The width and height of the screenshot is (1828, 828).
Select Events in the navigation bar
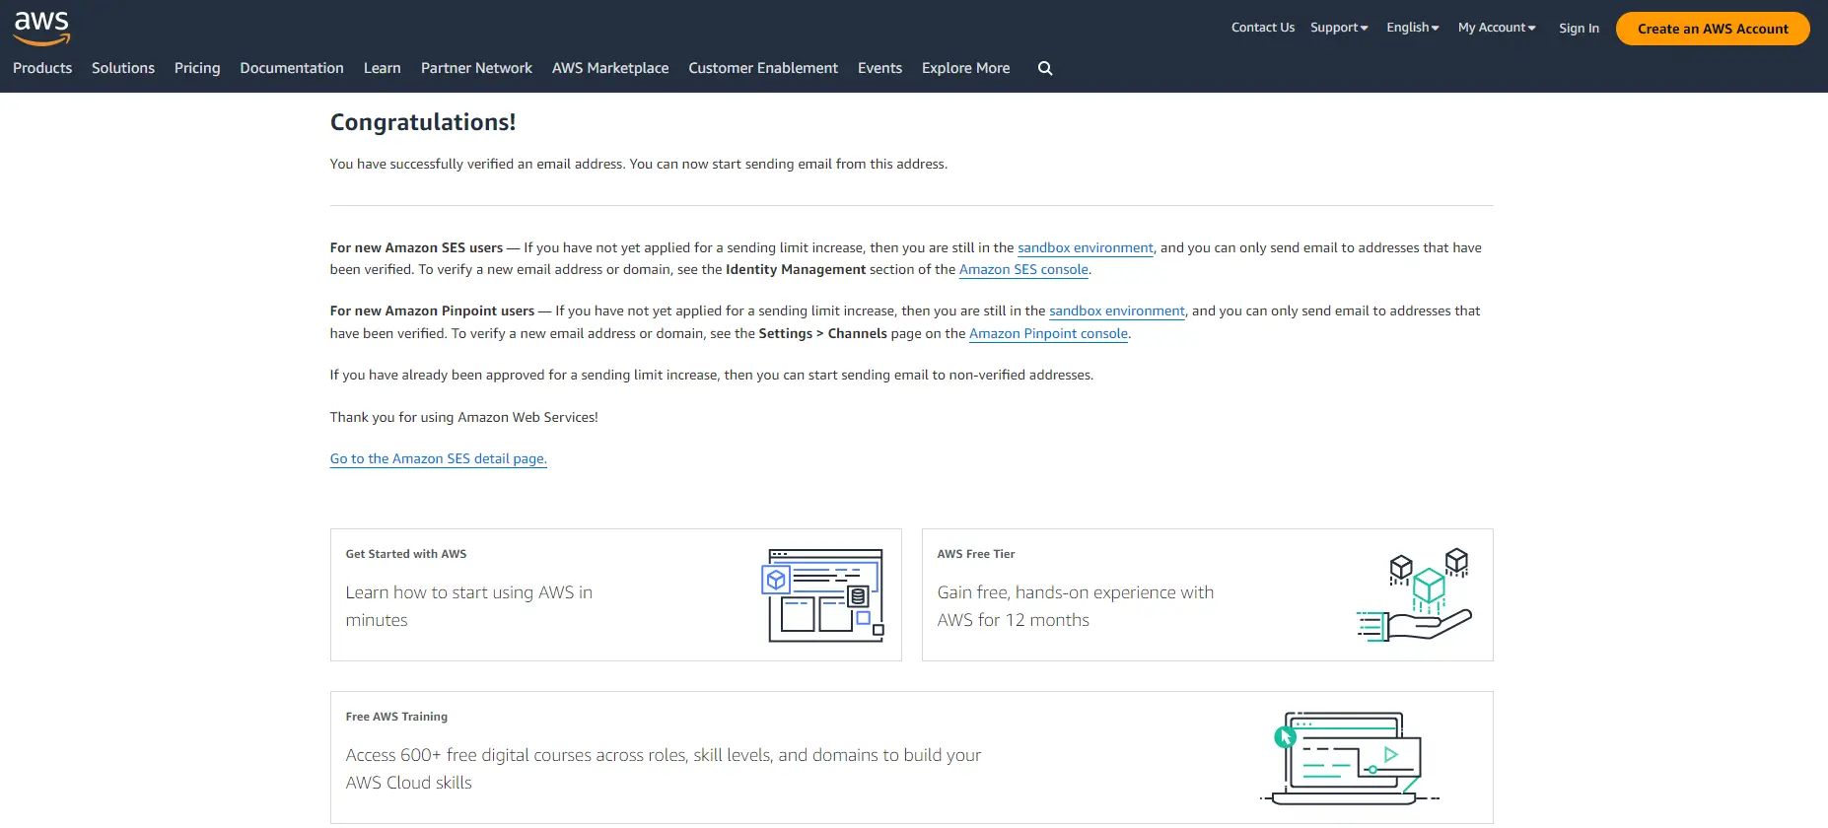(879, 68)
